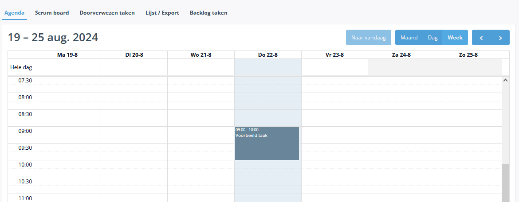The image size is (519, 202).
Task: Open the Lijst / Export tab
Action: [x=162, y=13]
